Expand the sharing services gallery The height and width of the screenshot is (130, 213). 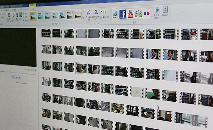pos(152,17)
